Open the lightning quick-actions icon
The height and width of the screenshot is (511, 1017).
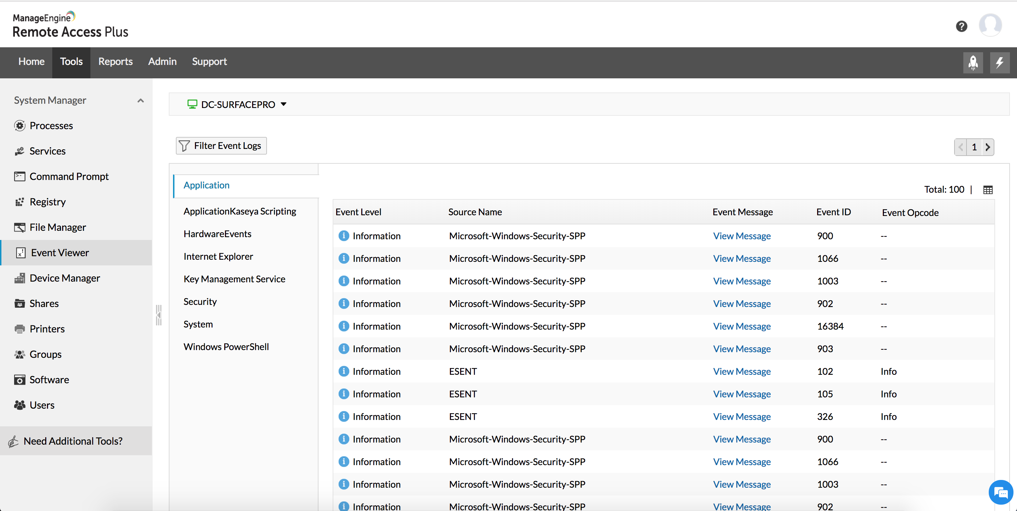click(999, 62)
